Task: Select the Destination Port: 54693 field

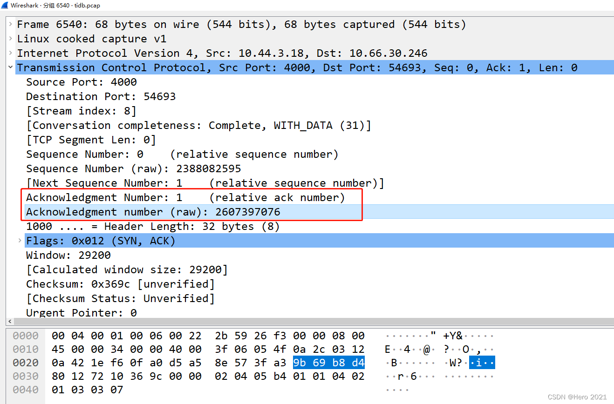Action: click(x=101, y=96)
